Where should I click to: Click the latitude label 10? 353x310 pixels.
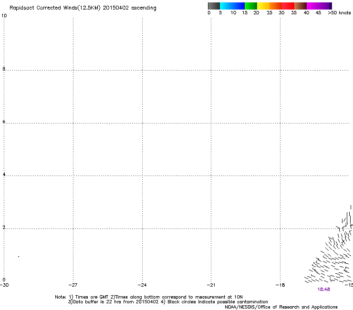coord(4,16)
